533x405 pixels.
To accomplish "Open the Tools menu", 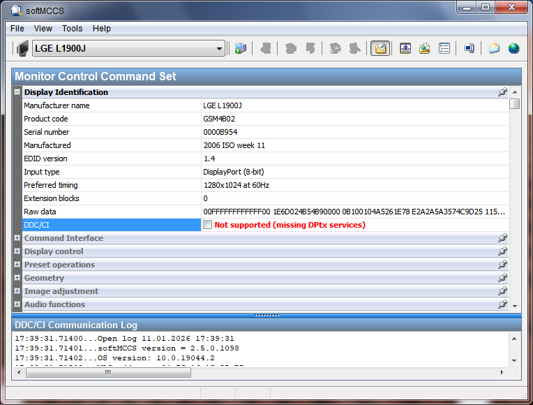I will tap(72, 29).
